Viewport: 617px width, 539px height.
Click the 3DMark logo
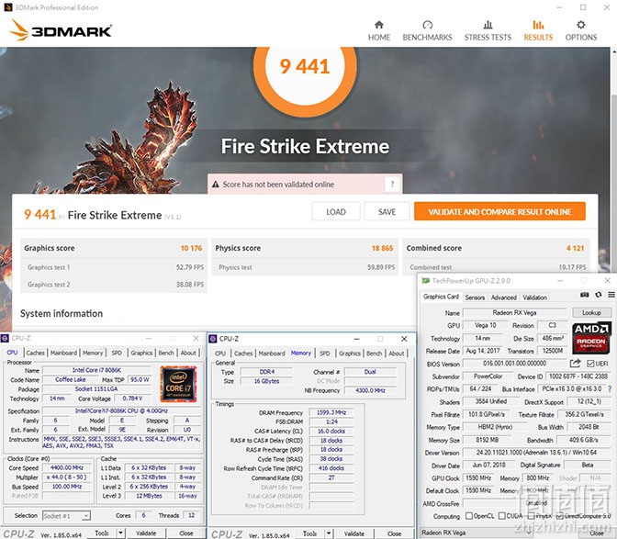(x=61, y=30)
